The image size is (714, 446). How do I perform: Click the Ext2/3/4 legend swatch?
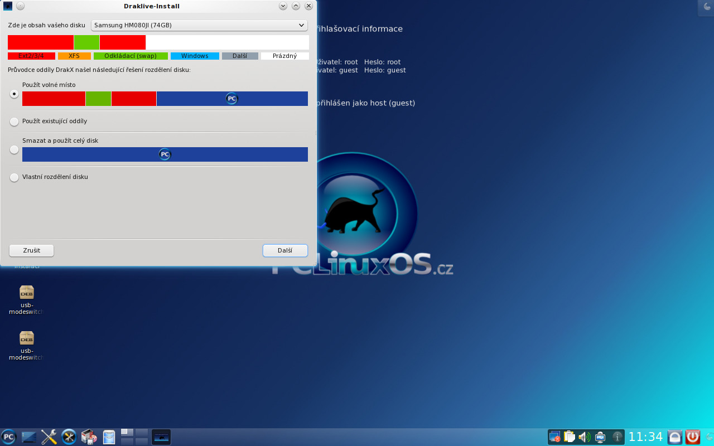31,56
